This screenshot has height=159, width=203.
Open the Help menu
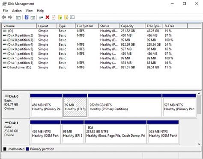40,11
